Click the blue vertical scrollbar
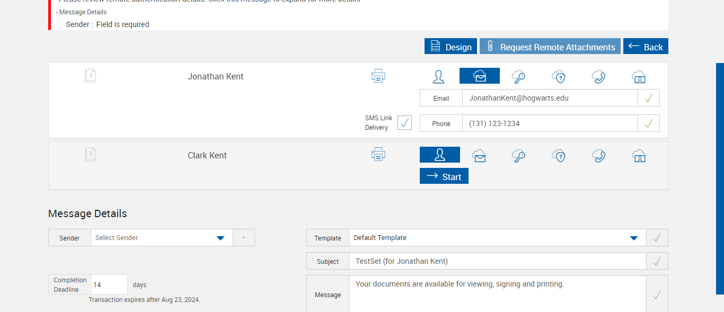Image resolution: width=724 pixels, height=312 pixels. [720, 179]
